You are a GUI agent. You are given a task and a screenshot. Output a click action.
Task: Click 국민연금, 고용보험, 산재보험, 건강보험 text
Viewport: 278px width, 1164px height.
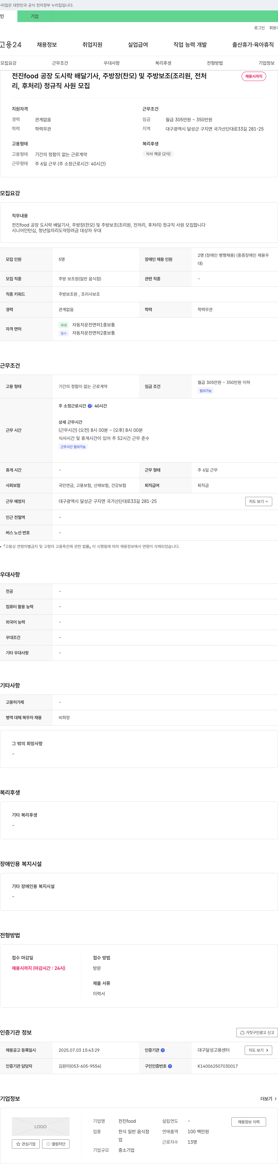point(92,486)
